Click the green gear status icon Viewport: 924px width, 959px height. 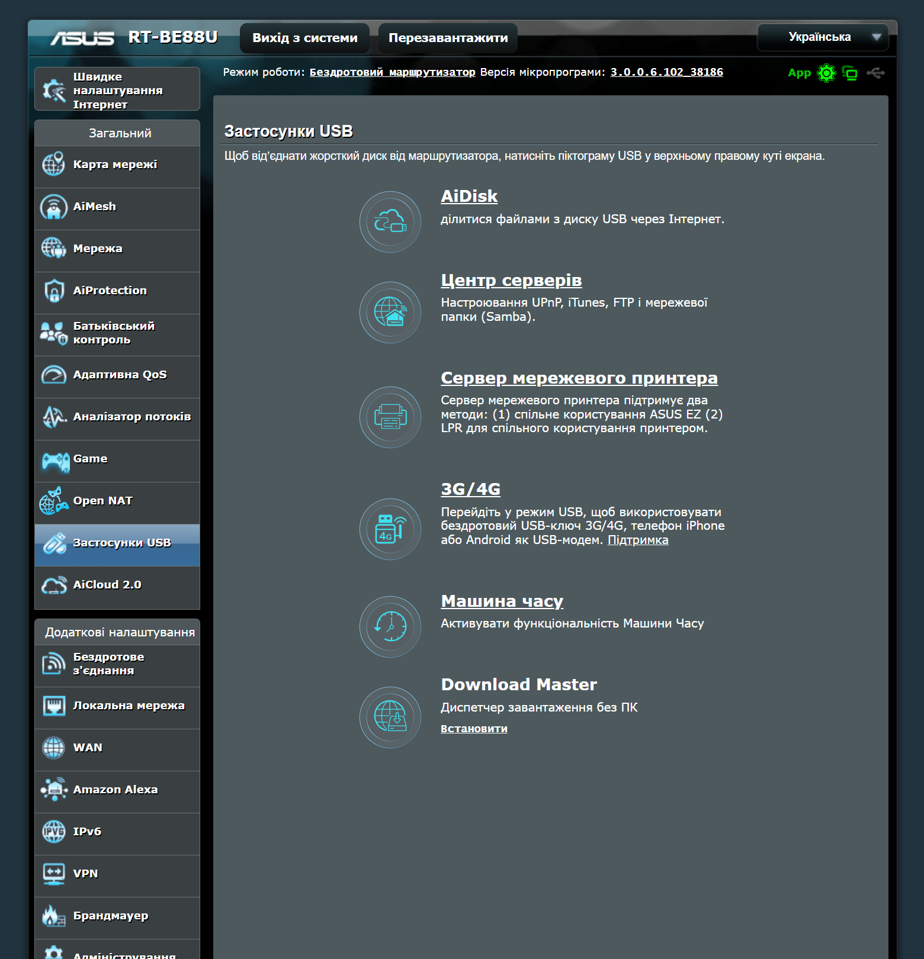click(x=826, y=73)
